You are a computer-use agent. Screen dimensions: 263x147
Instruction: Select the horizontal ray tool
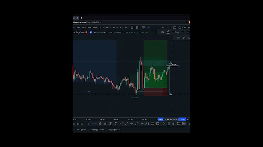click(x=142, y=124)
